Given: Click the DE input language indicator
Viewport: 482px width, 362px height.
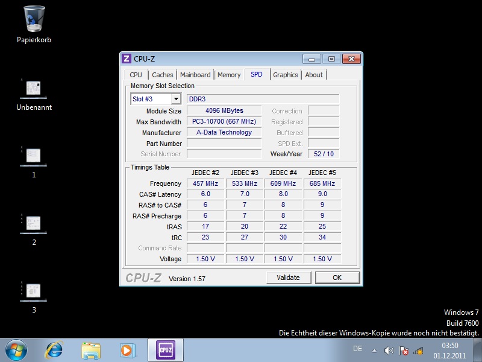Looking at the screenshot, I should click(357, 349).
